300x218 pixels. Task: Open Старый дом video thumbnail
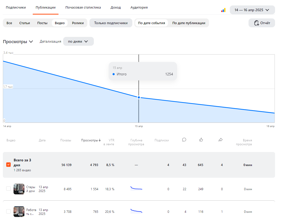coord(19,189)
